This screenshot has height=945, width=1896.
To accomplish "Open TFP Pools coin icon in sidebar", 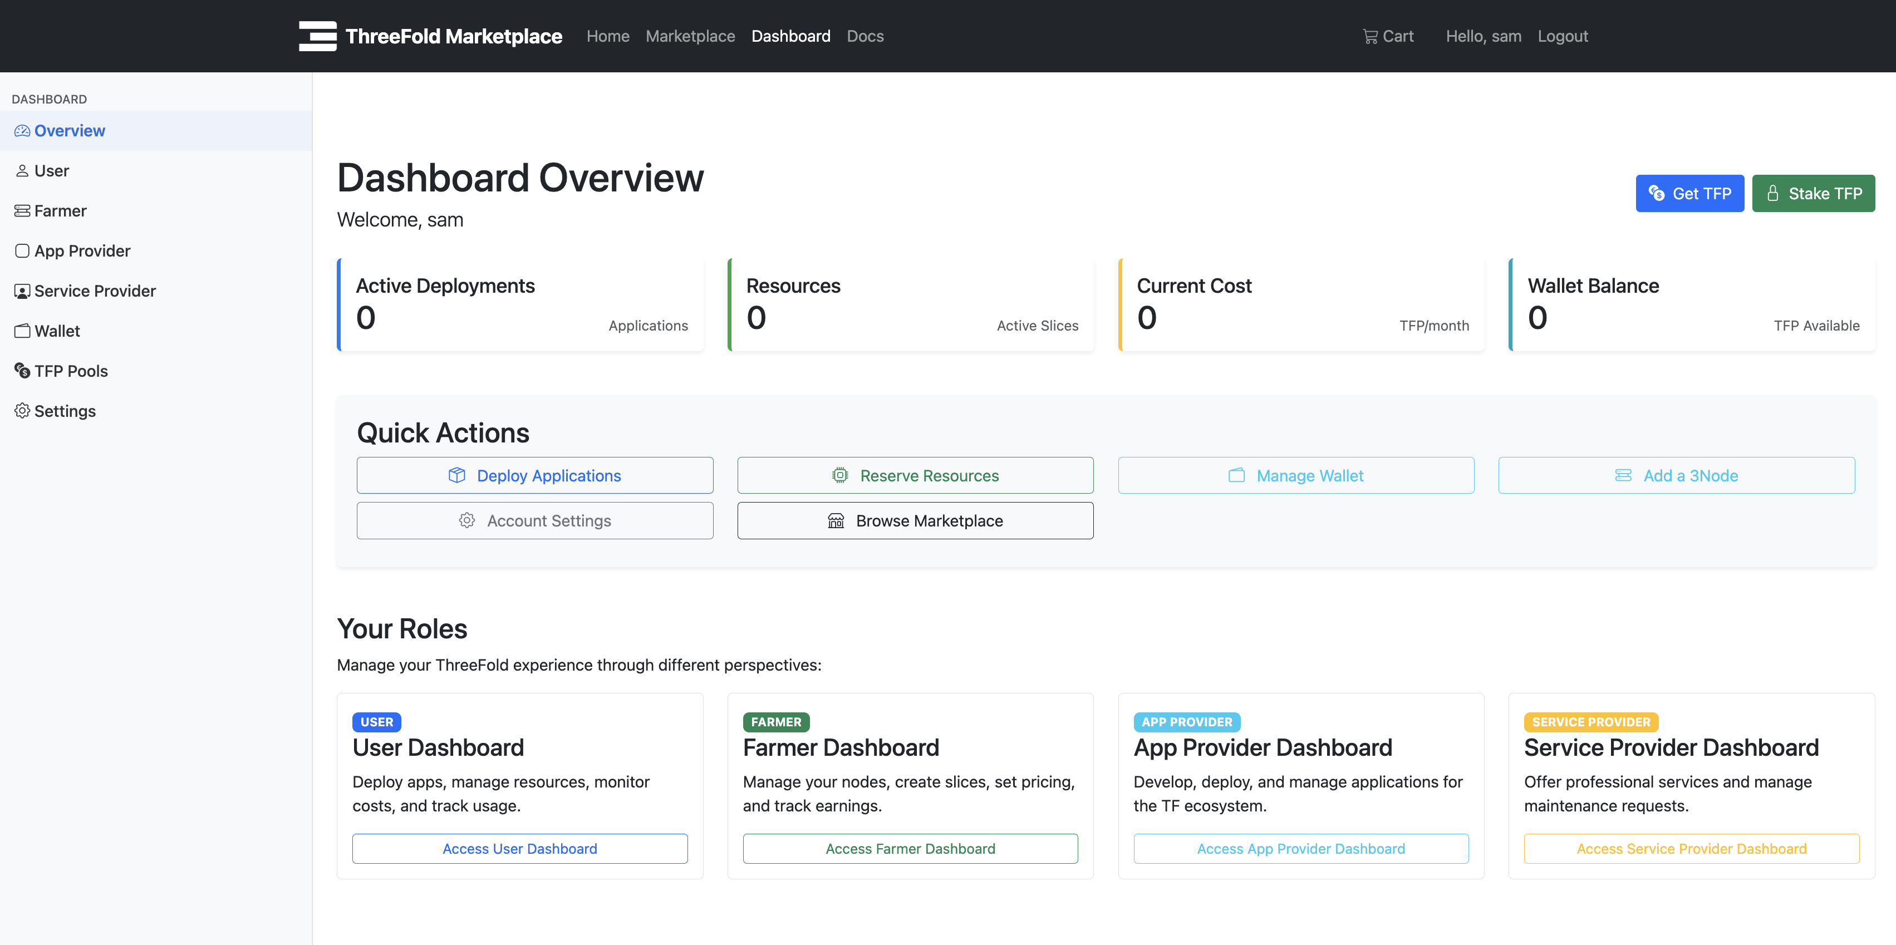I will coord(22,371).
